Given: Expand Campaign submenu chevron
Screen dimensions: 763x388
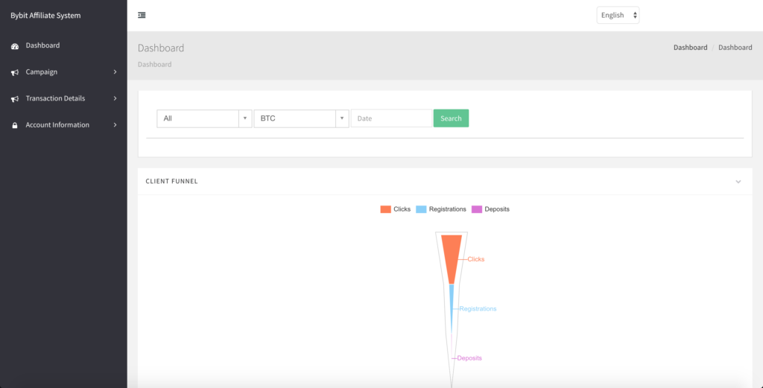Looking at the screenshot, I should tap(115, 72).
